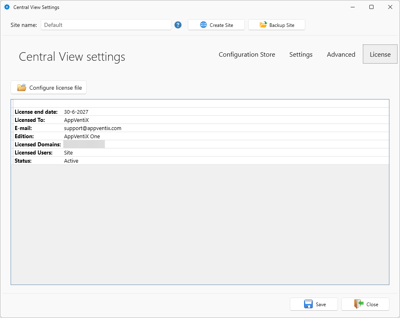Click the redacted Licensed Domains value cell
The width and height of the screenshot is (400, 318).
point(84,144)
